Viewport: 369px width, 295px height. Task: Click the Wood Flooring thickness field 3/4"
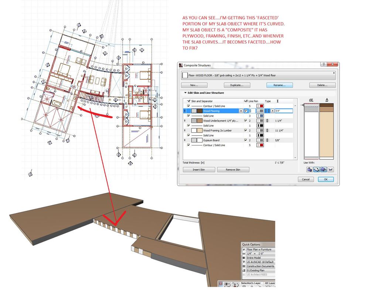click(x=284, y=111)
